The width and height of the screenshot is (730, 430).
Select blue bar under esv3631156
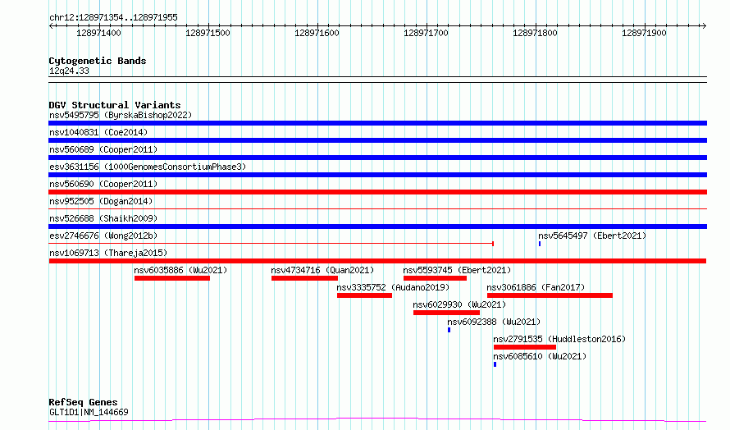(x=377, y=175)
